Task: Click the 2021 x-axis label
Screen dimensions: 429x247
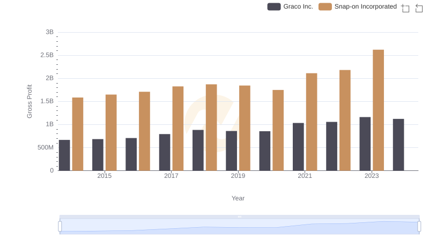Action: 305,176
